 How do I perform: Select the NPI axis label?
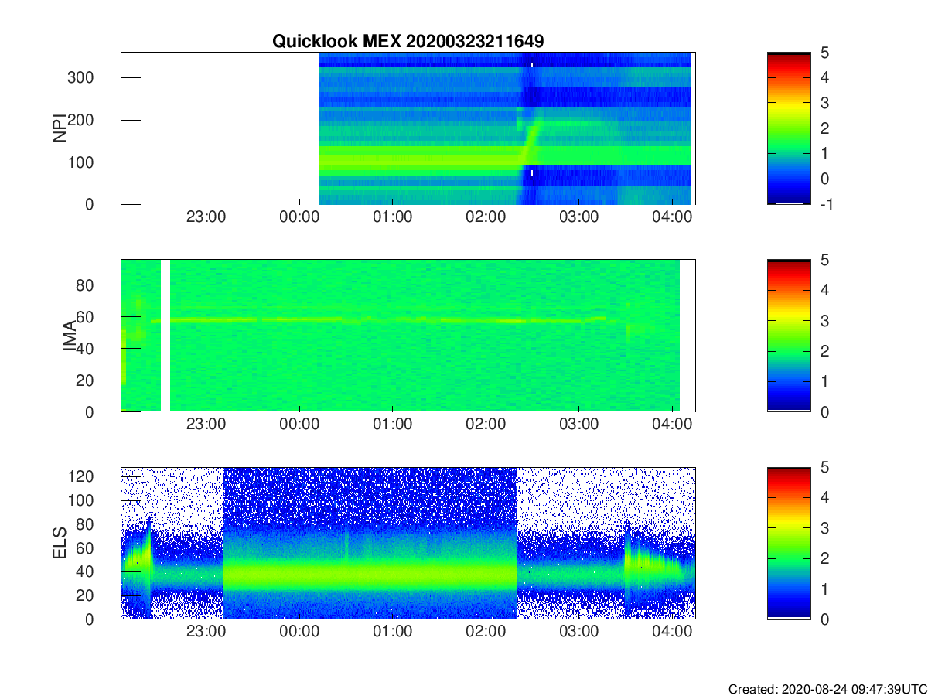(x=60, y=128)
